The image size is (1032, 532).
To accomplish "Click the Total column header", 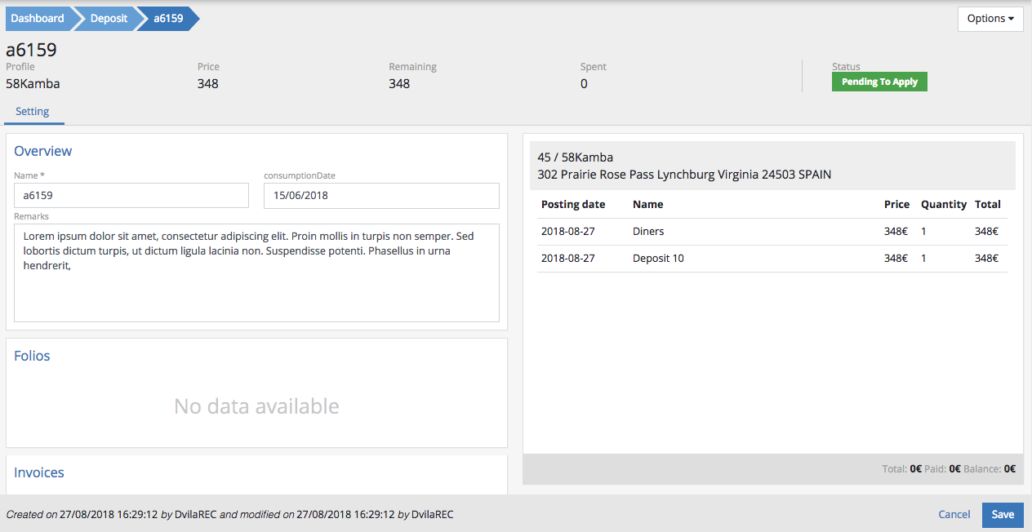I will tap(987, 205).
